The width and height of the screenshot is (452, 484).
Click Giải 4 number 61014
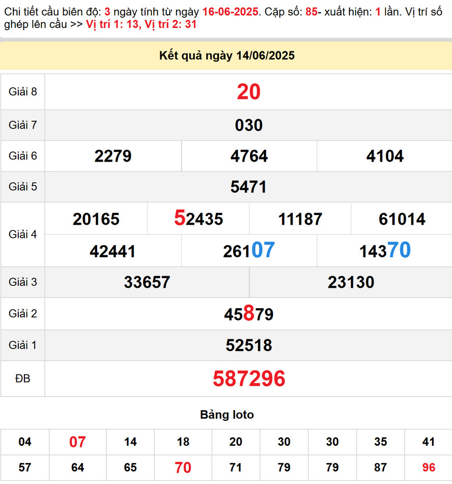point(402,219)
